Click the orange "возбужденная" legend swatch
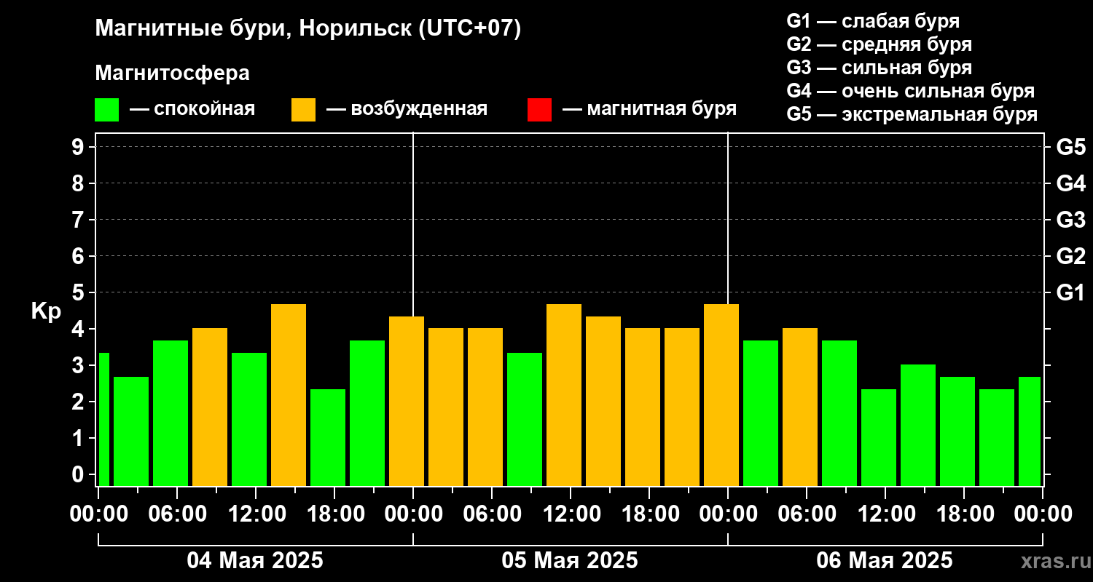 click(303, 110)
